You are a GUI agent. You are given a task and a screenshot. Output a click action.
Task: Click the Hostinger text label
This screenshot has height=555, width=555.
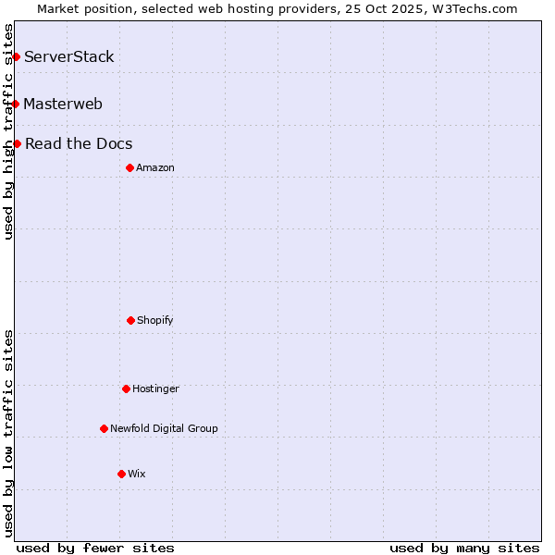155,388
